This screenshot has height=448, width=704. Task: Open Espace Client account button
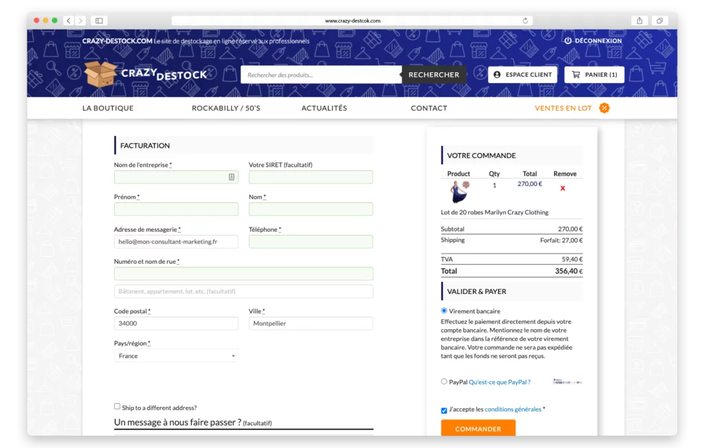click(x=522, y=75)
